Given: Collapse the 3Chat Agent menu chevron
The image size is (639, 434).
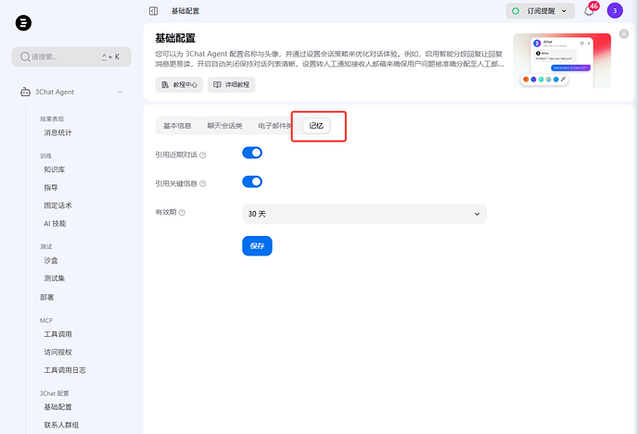Looking at the screenshot, I should tap(120, 92).
